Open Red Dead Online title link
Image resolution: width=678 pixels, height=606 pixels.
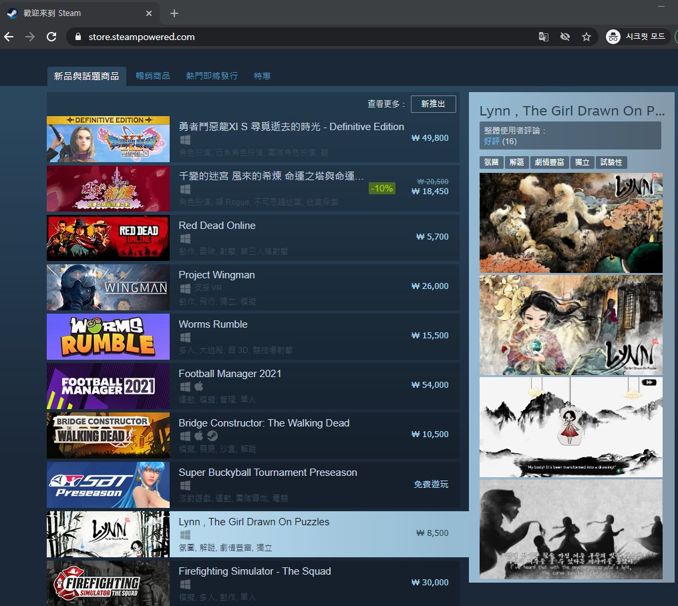[217, 226]
